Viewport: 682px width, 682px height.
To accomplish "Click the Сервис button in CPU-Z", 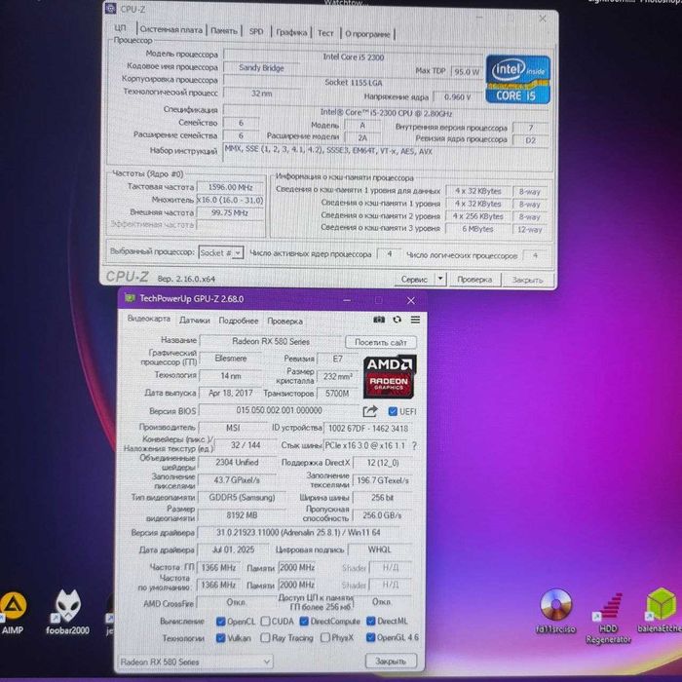I will pos(414,279).
